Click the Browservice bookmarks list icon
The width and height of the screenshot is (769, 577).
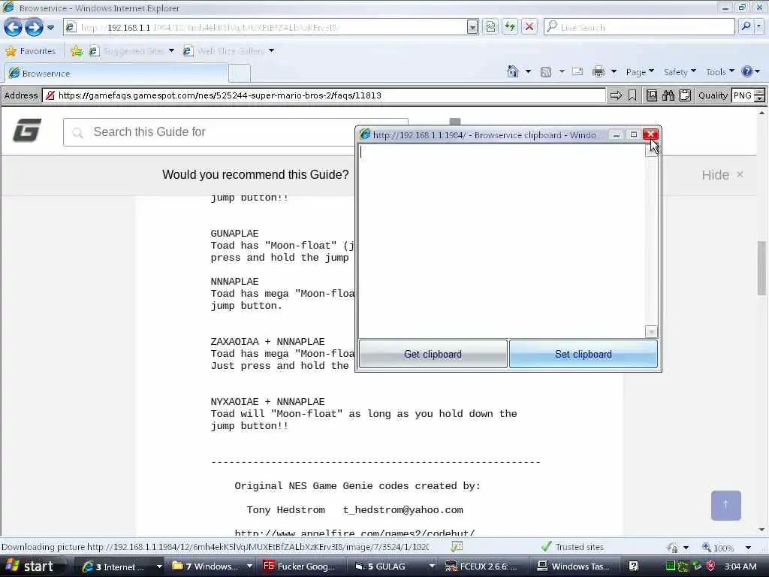click(x=651, y=95)
